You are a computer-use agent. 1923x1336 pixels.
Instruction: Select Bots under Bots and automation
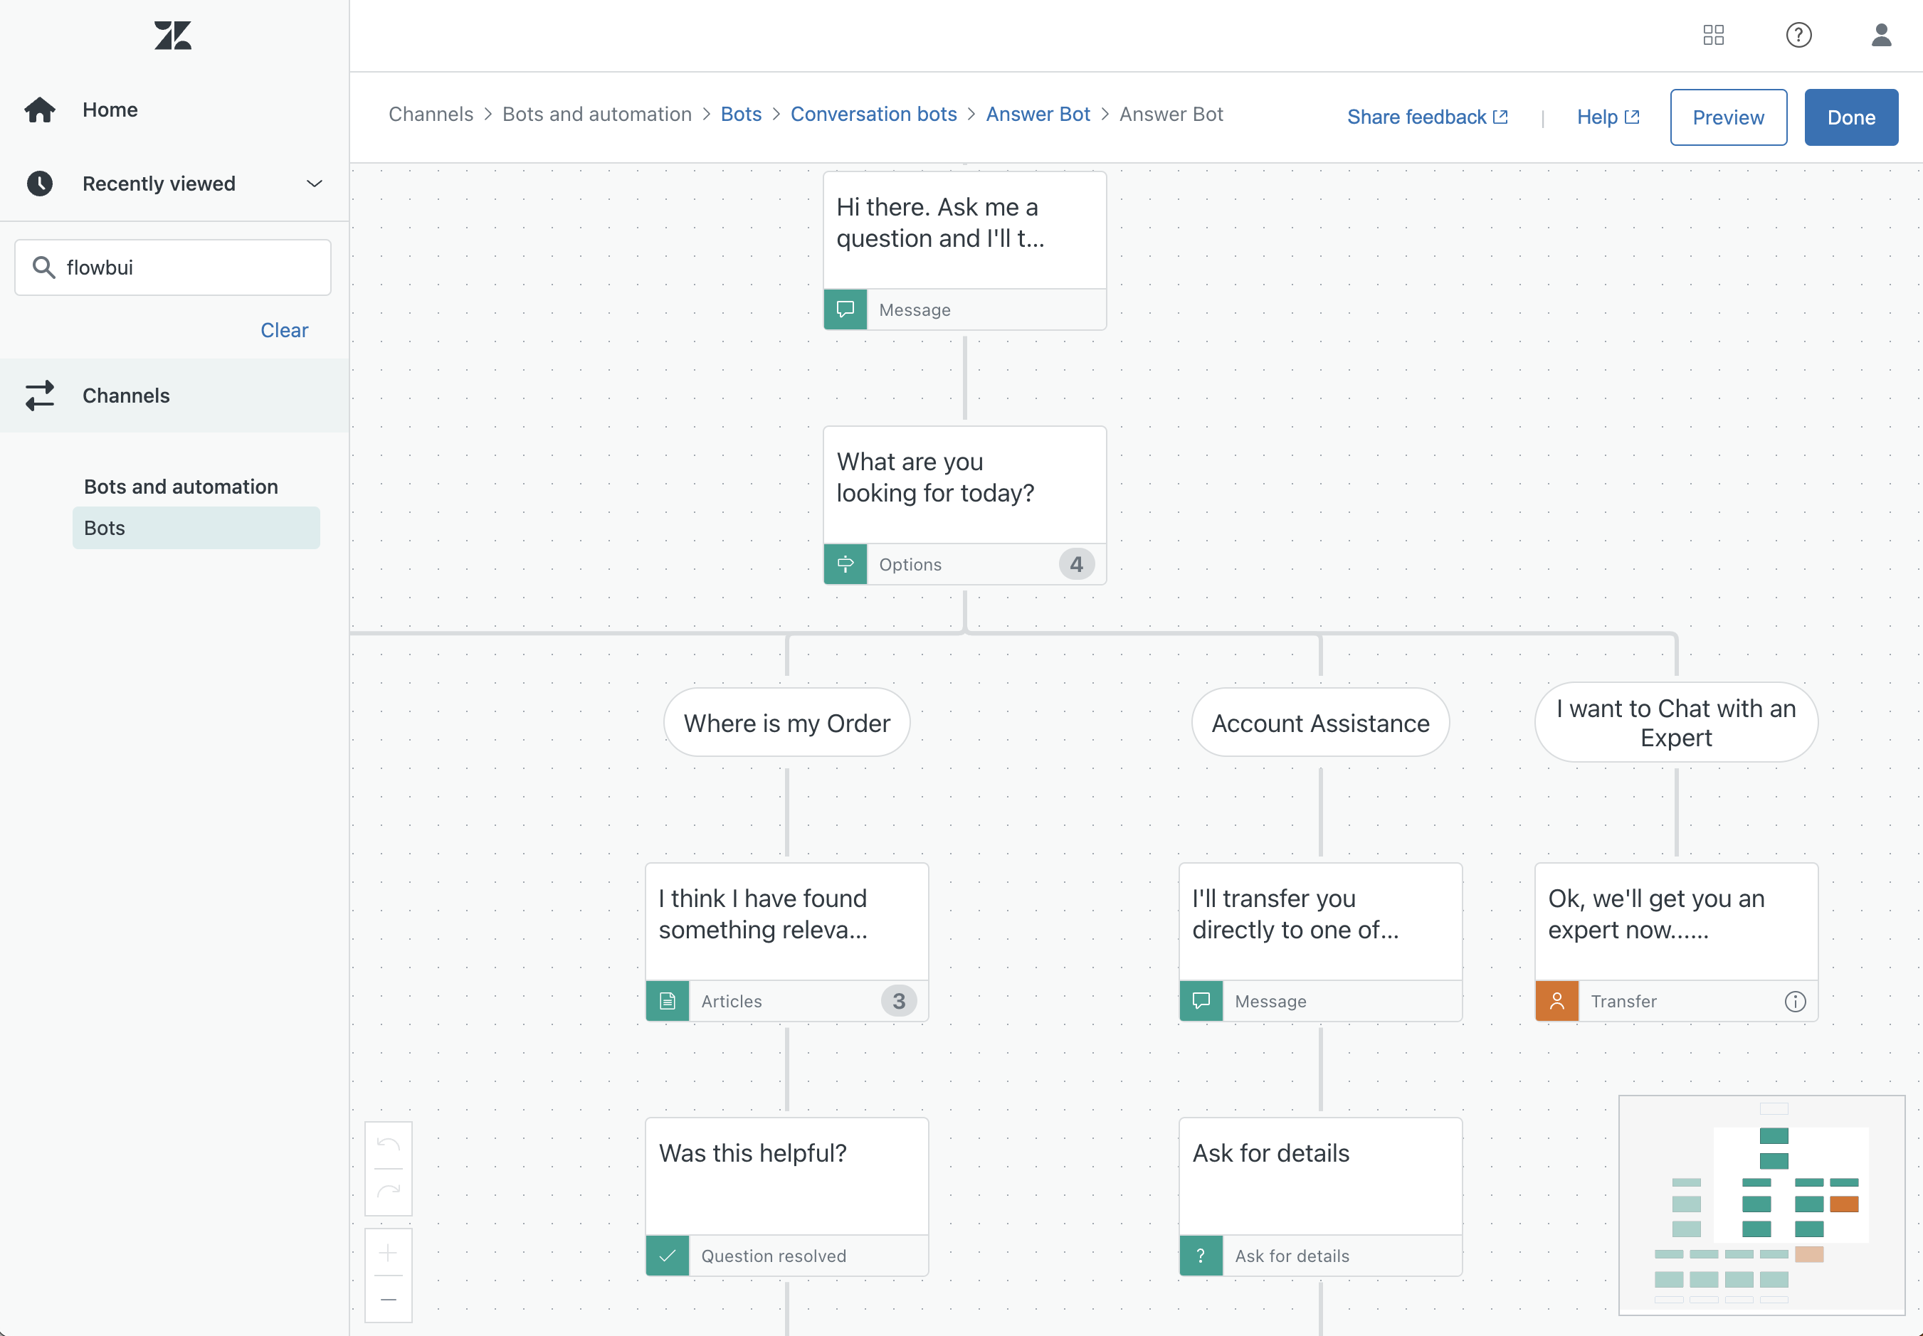(196, 528)
